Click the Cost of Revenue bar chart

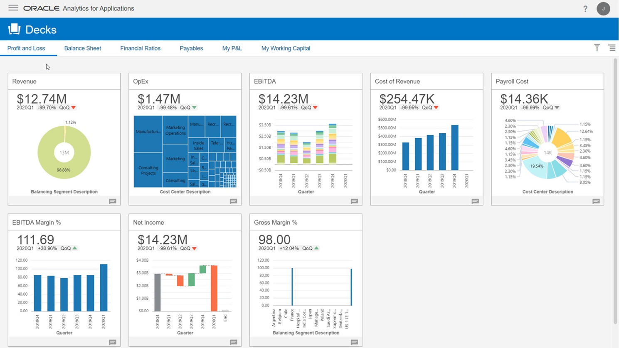tap(426, 149)
